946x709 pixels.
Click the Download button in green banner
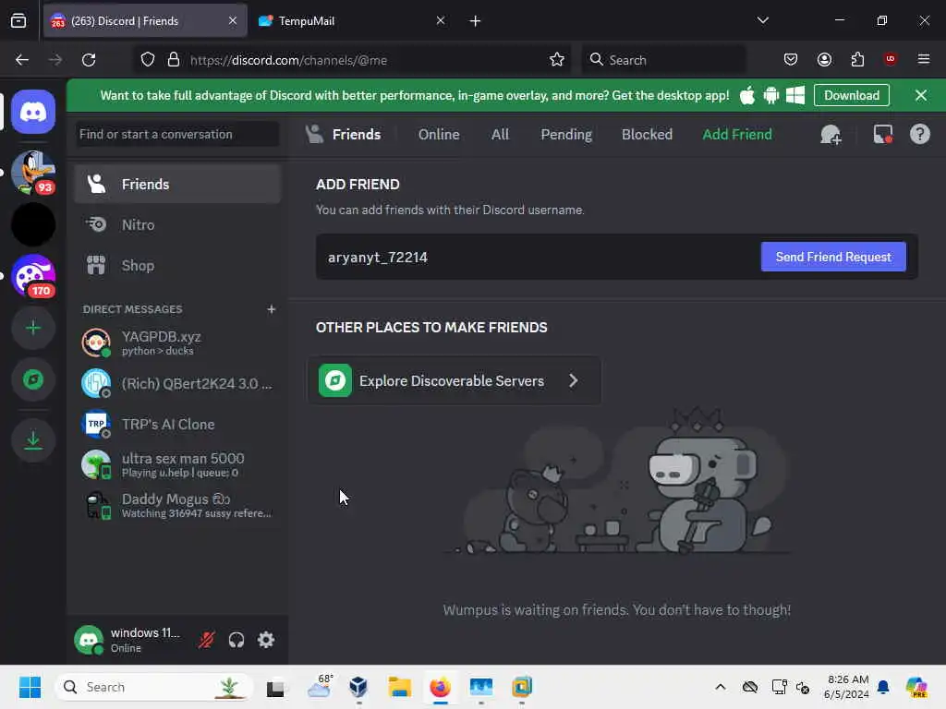tap(851, 95)
